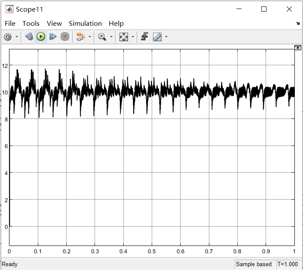Click the Step Back button
303x270 pixels.
tap(29, 36)
